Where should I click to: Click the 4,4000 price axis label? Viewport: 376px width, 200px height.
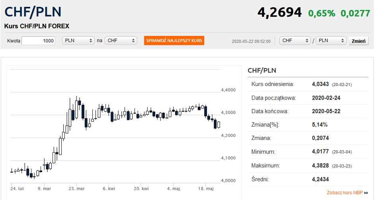coord(228,90)
